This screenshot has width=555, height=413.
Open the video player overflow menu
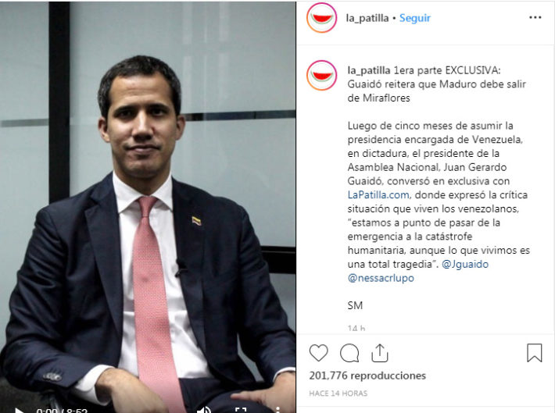coord(277,410)
